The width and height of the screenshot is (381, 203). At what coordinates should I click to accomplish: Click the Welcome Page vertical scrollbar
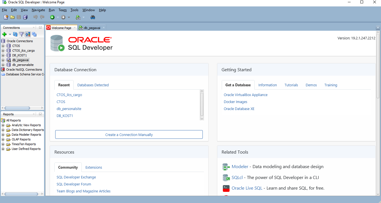pyautogui.click(x=378, y=66)
